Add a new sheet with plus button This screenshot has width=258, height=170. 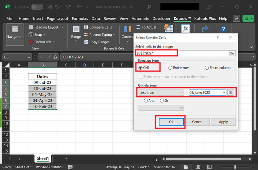coord(66,159)
